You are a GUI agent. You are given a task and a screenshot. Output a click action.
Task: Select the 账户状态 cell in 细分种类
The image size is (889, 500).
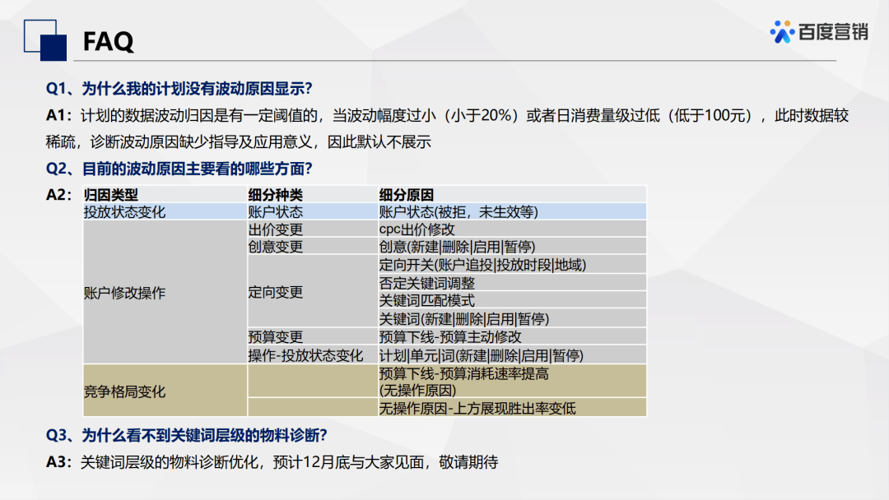coord(313,212)
